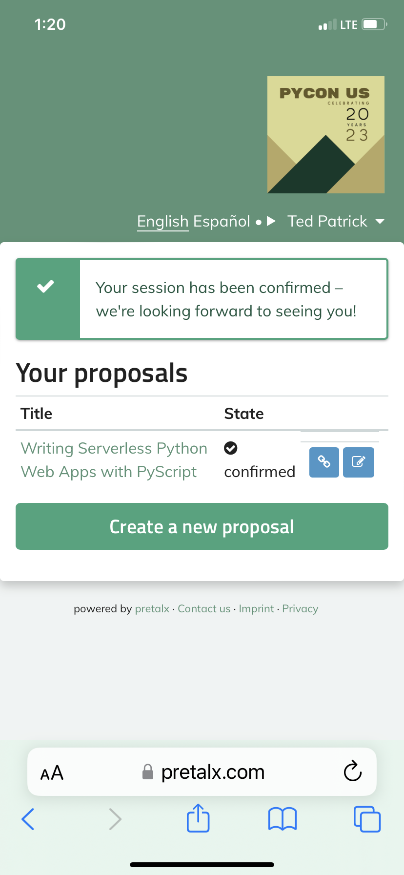
Task: Open the Safari tabs overview icon
Action: 367,818
